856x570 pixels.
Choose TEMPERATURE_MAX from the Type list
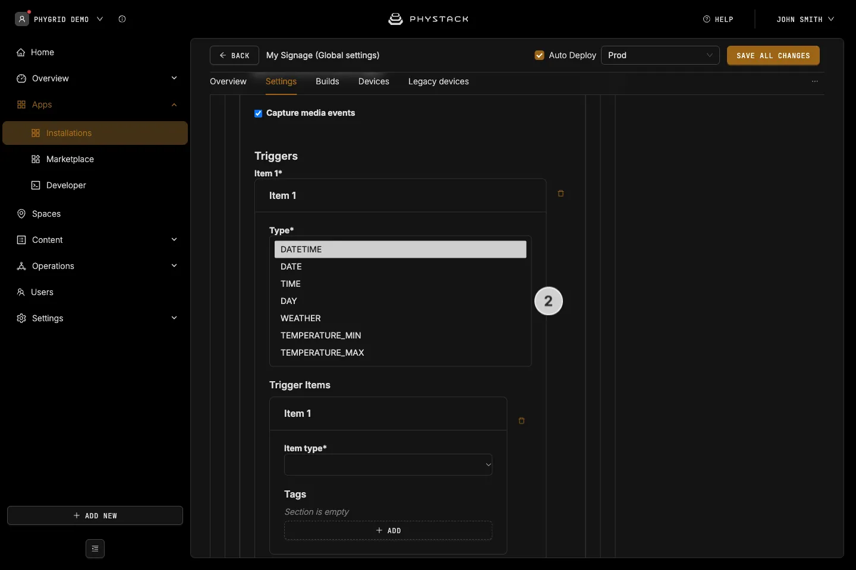[x=401, y=353]
